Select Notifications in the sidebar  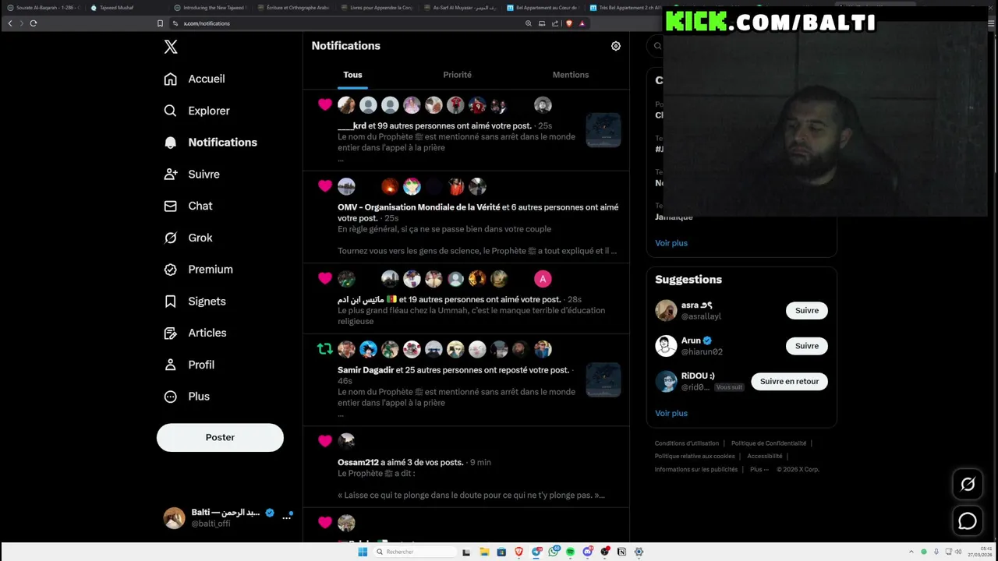pos(211,143)
